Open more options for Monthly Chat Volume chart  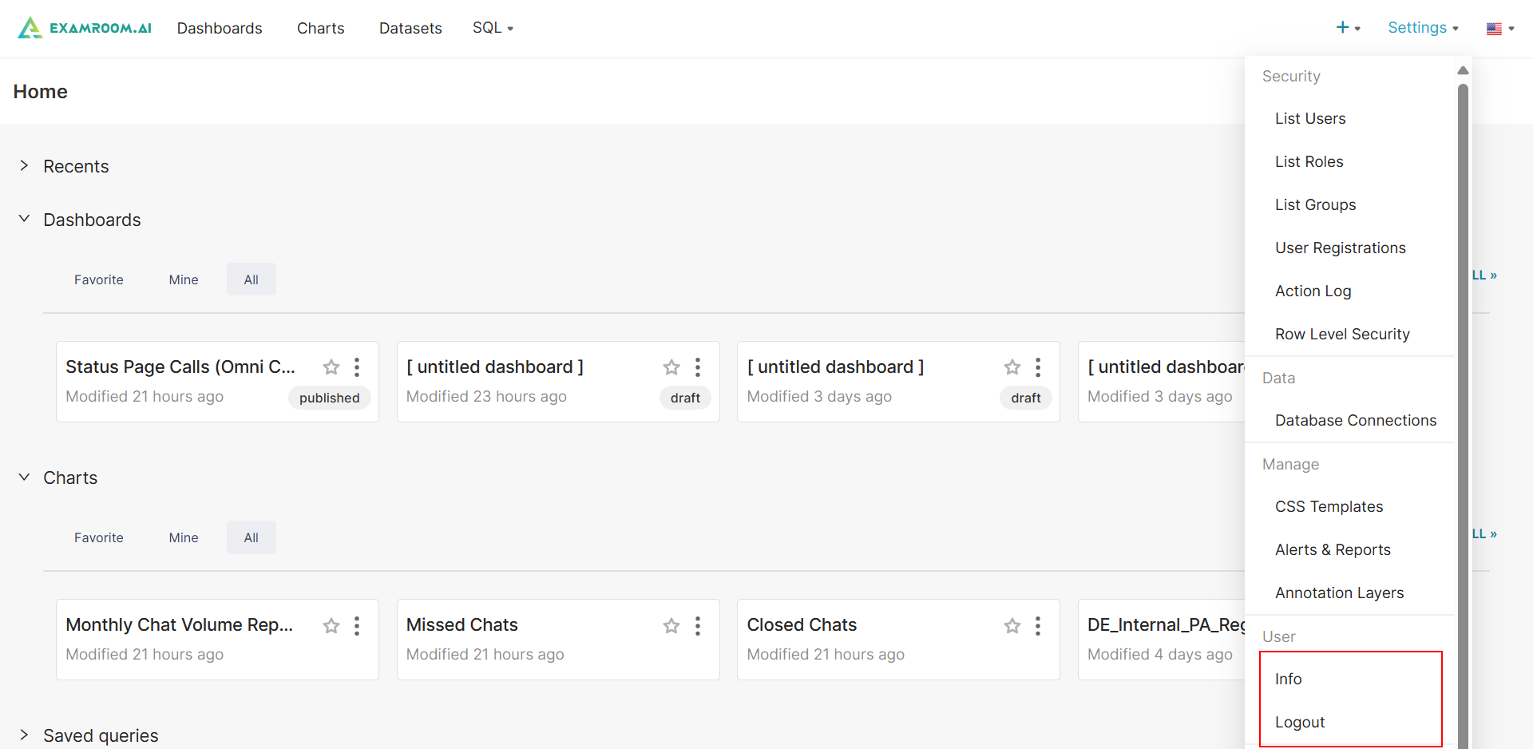[357, 626]
